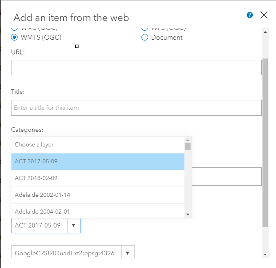
Task: Select the WMTS (OGC) radio button
Action: pyautogui.click(x=14, y=37)
